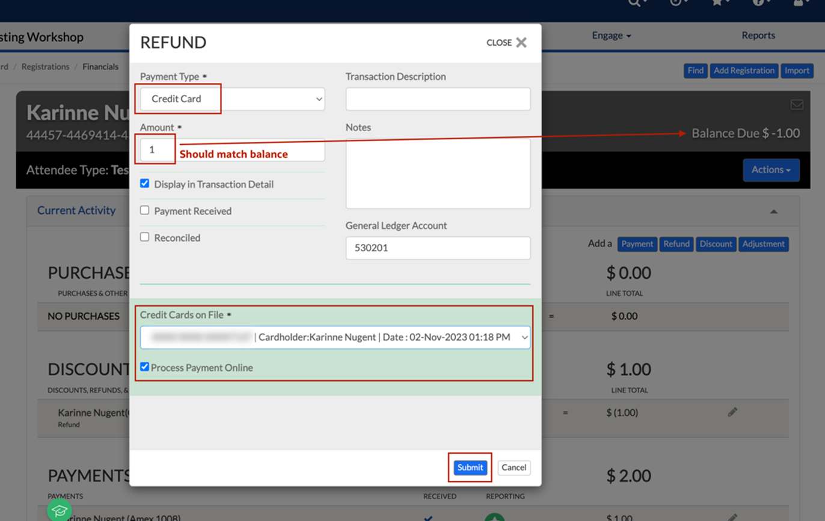Image resolution: width=825 pixels, height=521 pixels.
Task: Click the REFUND dialog title
Action: [x=173, y=43]
